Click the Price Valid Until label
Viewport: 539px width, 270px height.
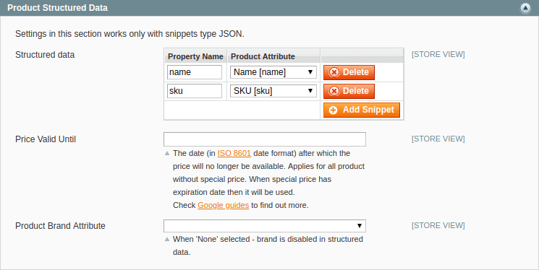coord(46,139)
